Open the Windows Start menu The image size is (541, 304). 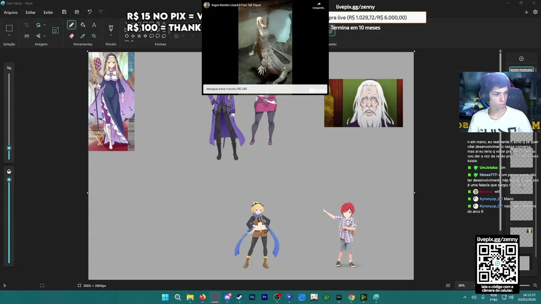pos(165,297)
